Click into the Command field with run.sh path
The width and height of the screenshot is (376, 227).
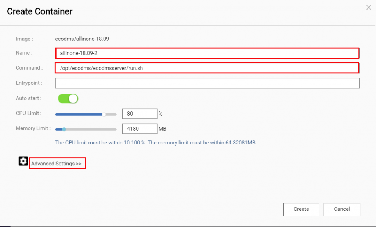pos(207,68)
